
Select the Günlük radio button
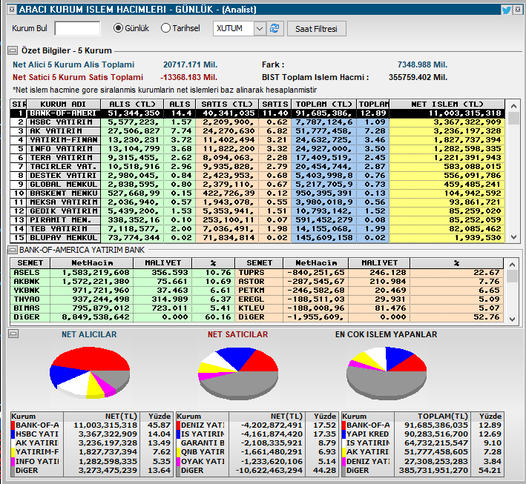[x=118, y=28]
